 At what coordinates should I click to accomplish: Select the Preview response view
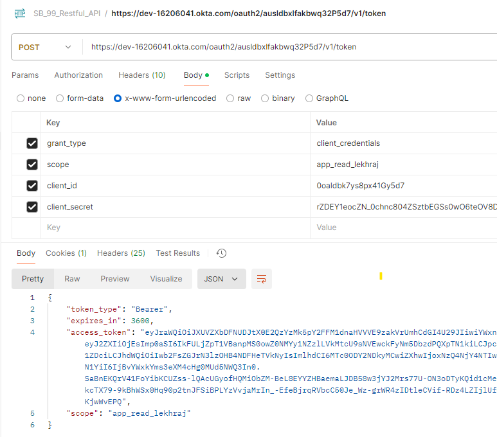tap(115, 279)
